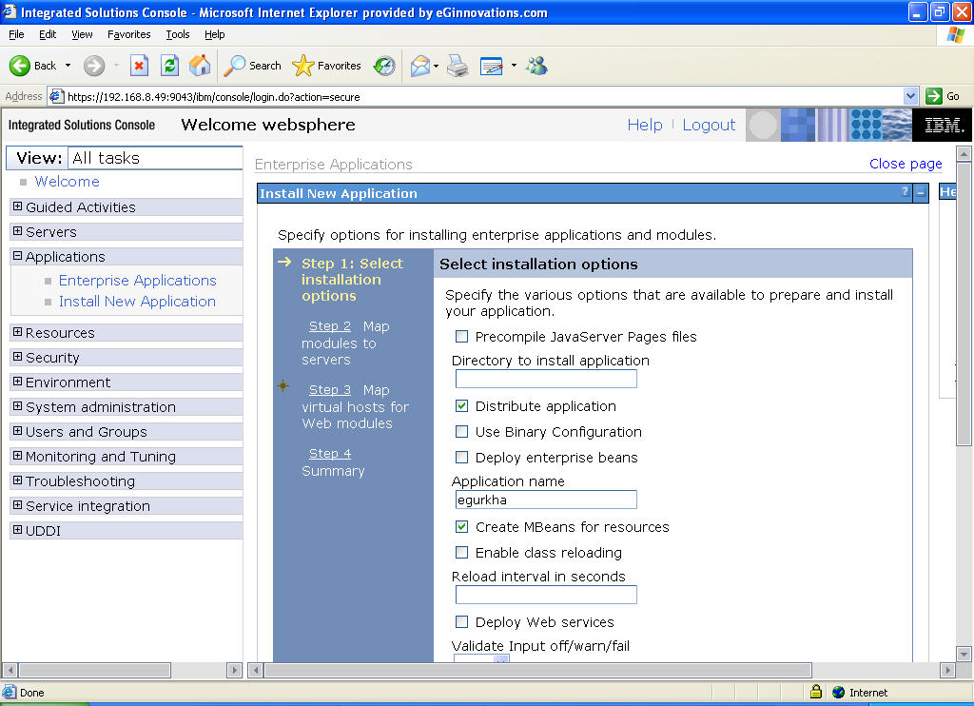Click the IBM logo
The width and height of the screenshot is (974, 706).
pos(943,125)
